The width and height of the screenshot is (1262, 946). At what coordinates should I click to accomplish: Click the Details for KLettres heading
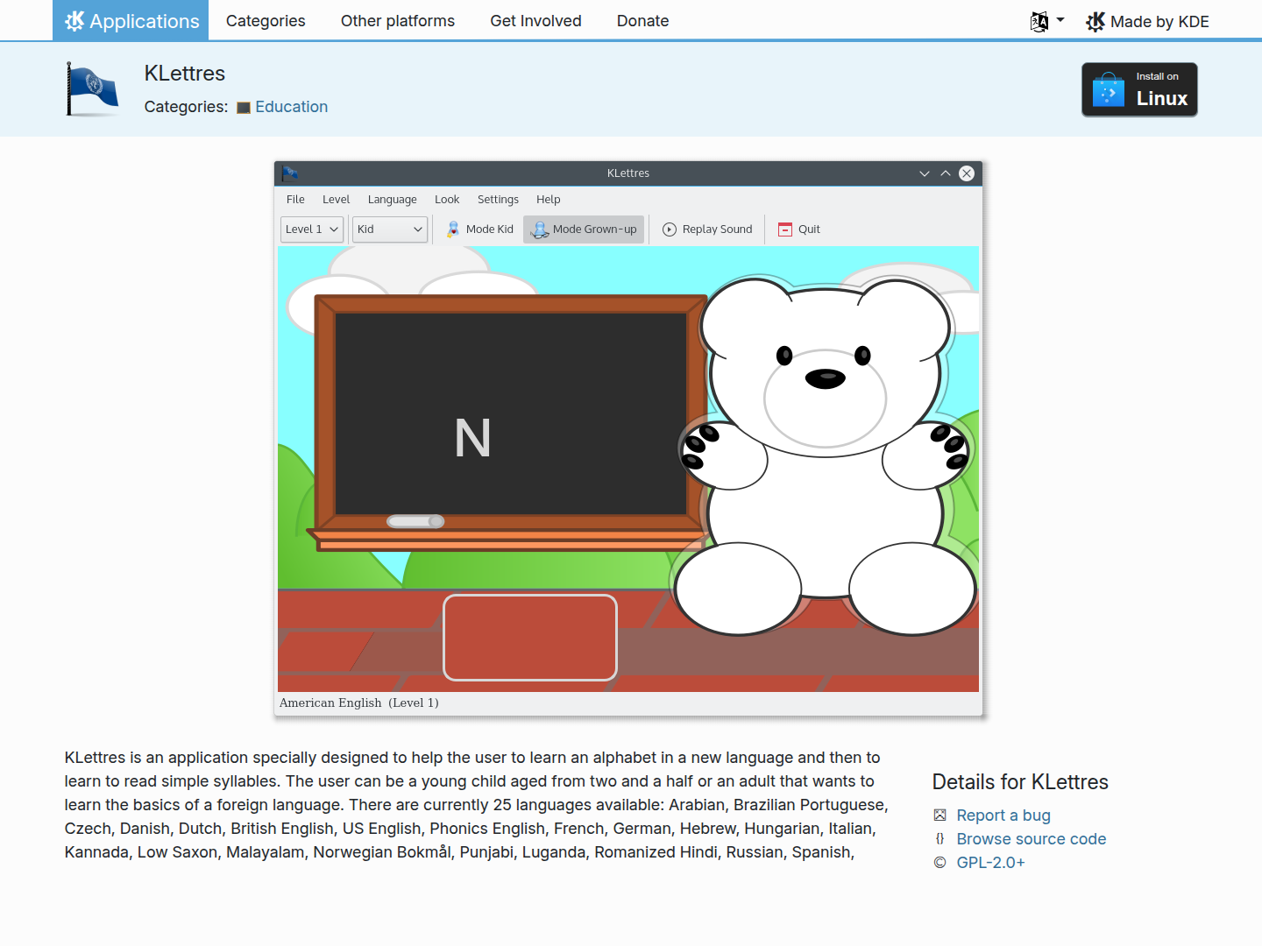coord(1020,782)
